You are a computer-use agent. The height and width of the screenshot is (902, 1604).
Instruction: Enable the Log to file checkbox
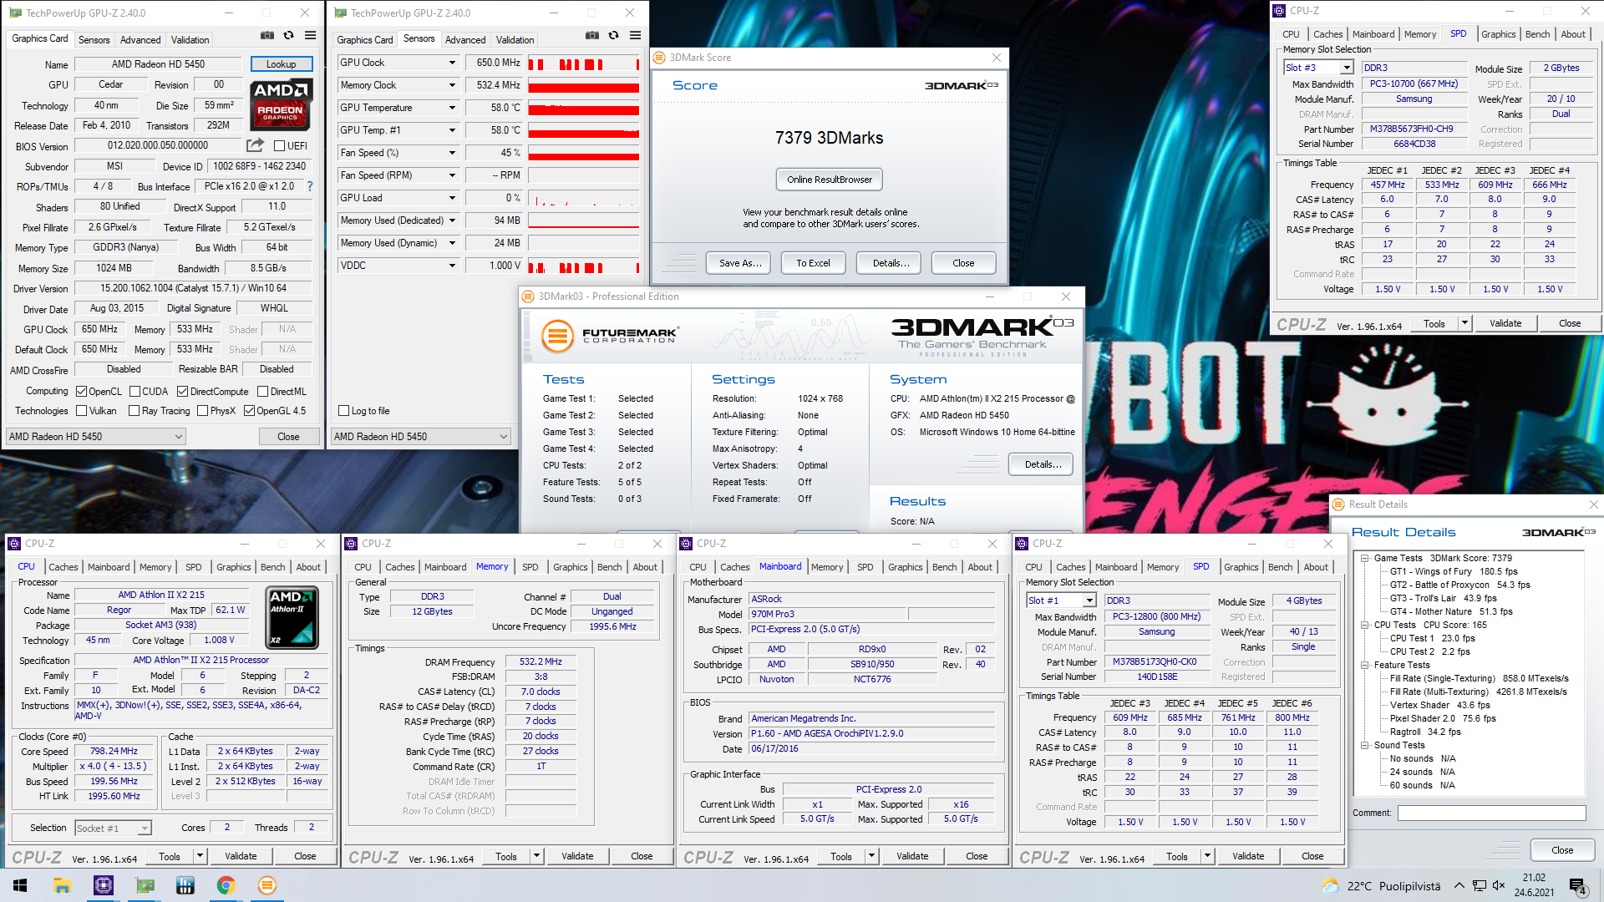(343, 411)
